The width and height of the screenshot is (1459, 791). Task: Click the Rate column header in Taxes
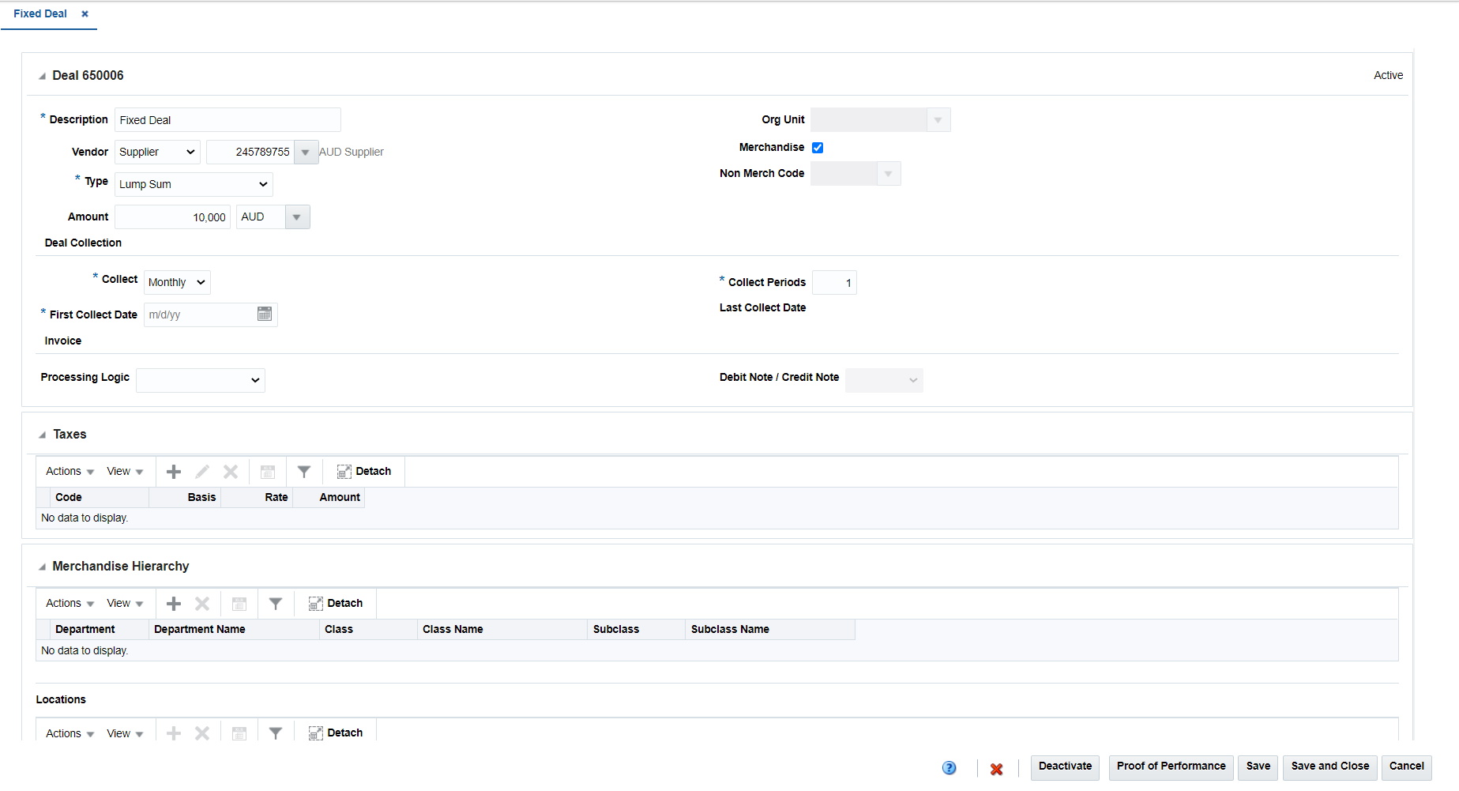[x=257, y=498]
